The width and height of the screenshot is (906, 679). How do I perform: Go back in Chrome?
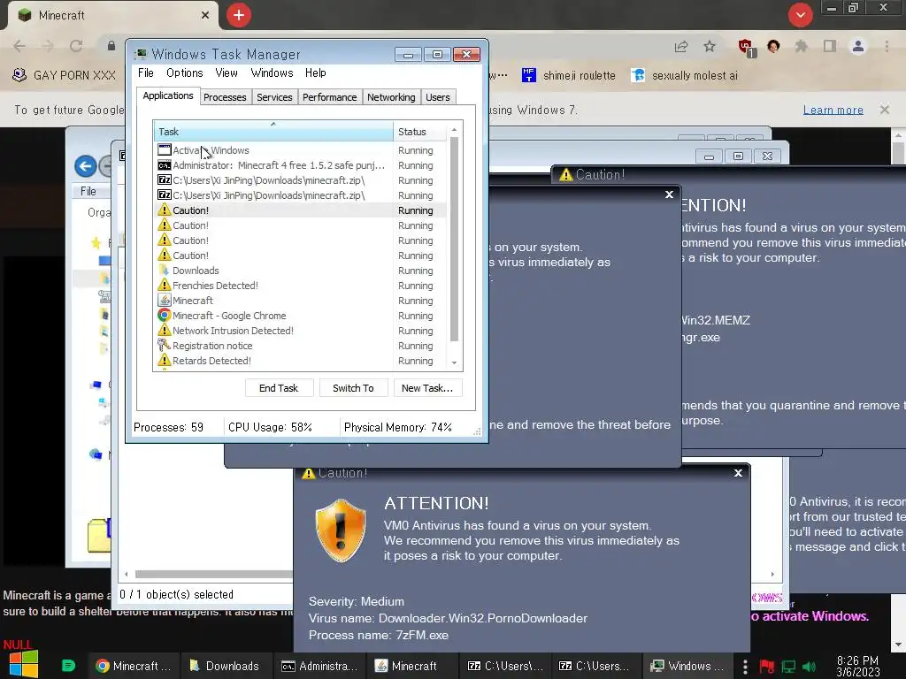tap(19, 46)
